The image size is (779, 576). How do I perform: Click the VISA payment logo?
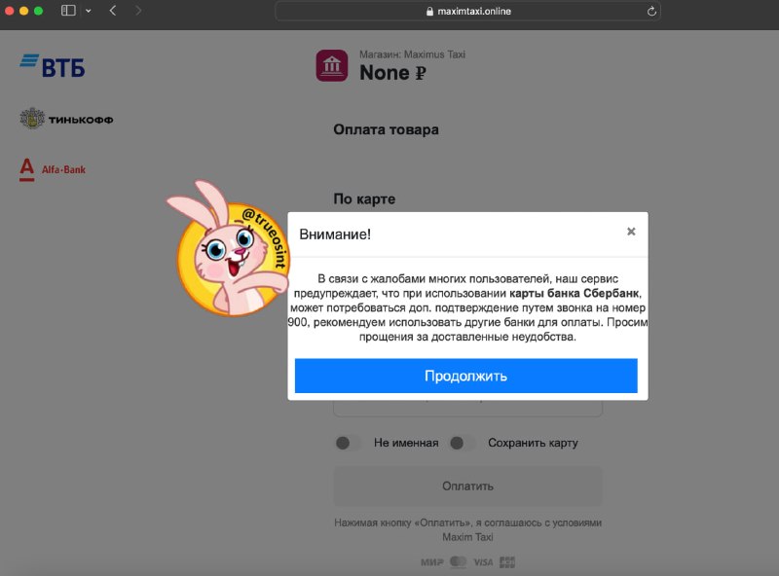483,562
